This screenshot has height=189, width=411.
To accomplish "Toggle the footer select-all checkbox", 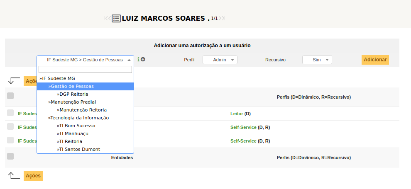I will [10, 156].
